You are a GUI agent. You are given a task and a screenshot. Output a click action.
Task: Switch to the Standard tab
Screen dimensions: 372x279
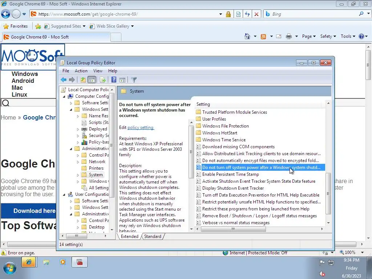pos(153,236)
